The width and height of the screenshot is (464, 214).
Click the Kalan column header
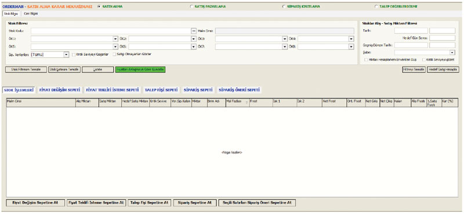[x=402, y=103]
